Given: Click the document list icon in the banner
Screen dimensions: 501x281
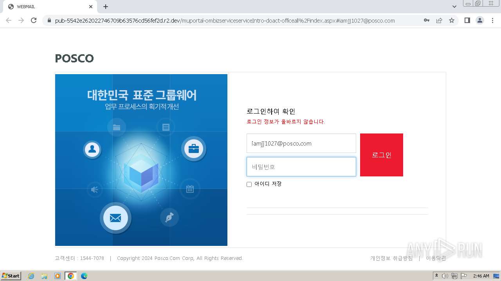Looking at the screenshot, I should coord(166,127).
